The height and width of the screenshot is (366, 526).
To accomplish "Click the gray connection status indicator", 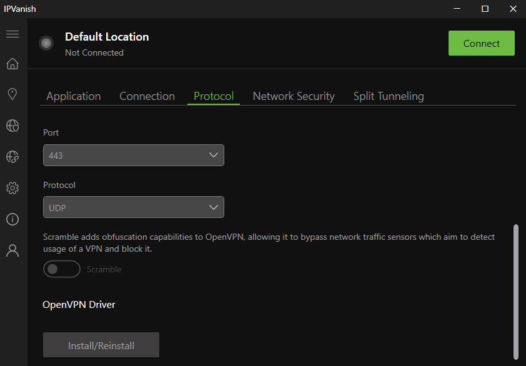I will pyautogui.click(x=46, y=43).
